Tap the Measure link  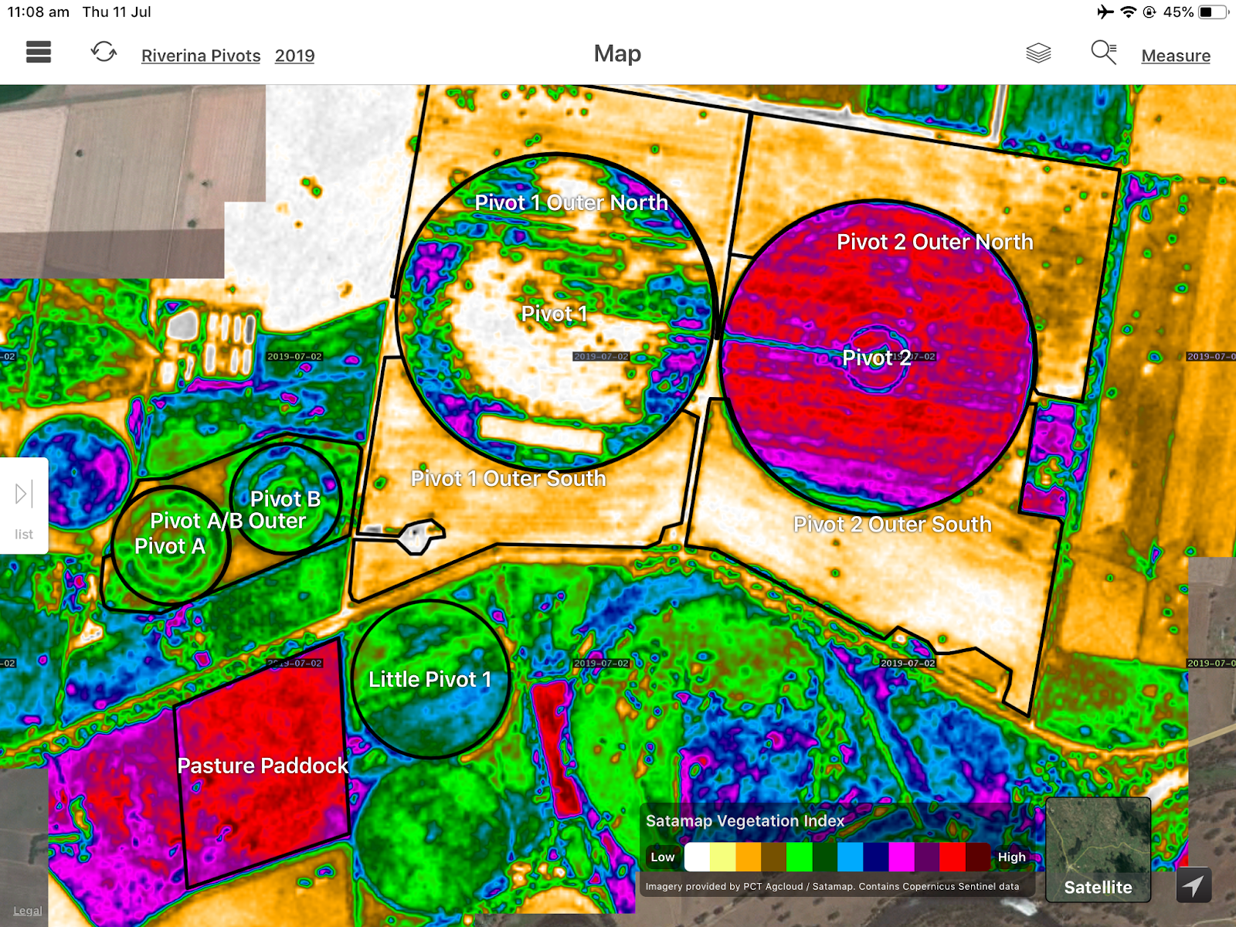[1176, 56]
